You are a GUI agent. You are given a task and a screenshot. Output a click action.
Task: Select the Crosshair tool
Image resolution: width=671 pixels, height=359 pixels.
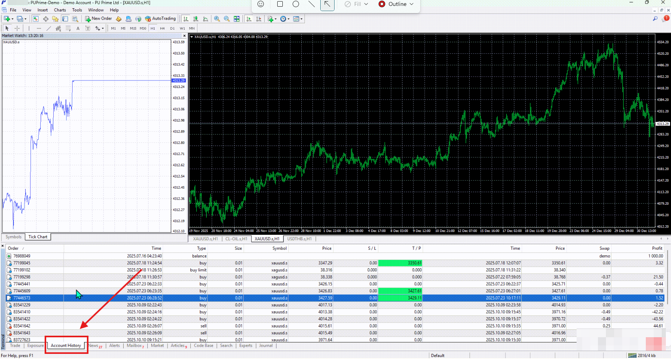tap(17, 28)
